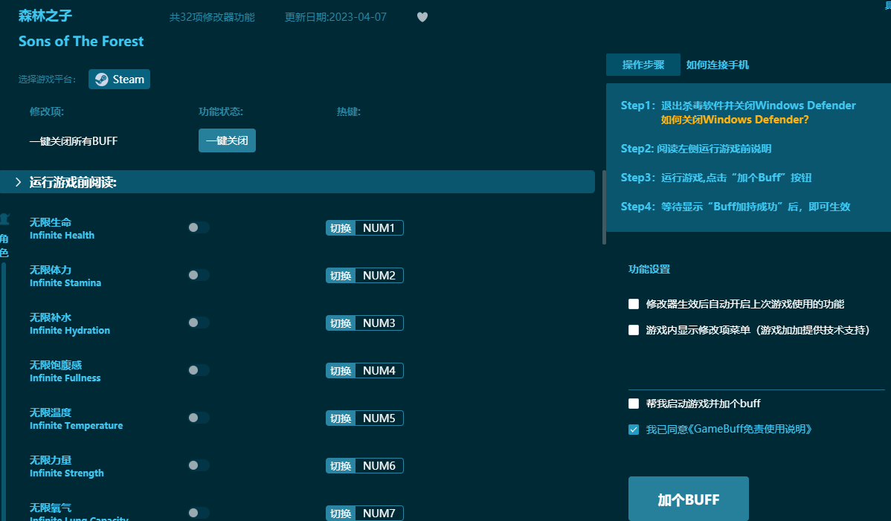Click the 共32项修改器功能 text

[x=212, y=18]
